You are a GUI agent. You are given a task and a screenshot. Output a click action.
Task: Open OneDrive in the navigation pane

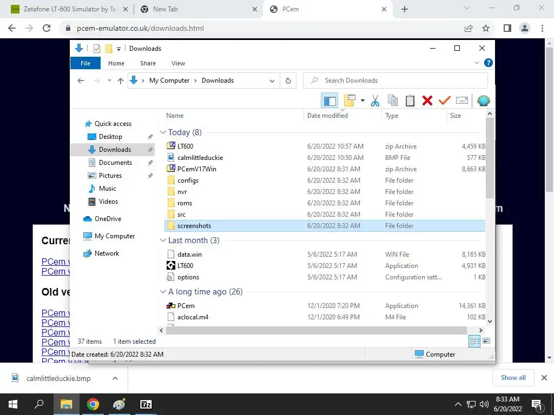tap(108, 219)
